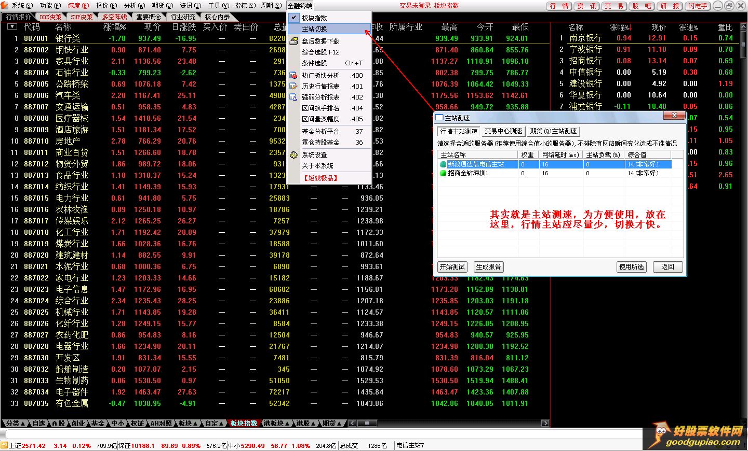Switch to the 多空阵线 tab
Image resolution: width=748 pixels, height=451 pixels.
(x=114, y=17)
